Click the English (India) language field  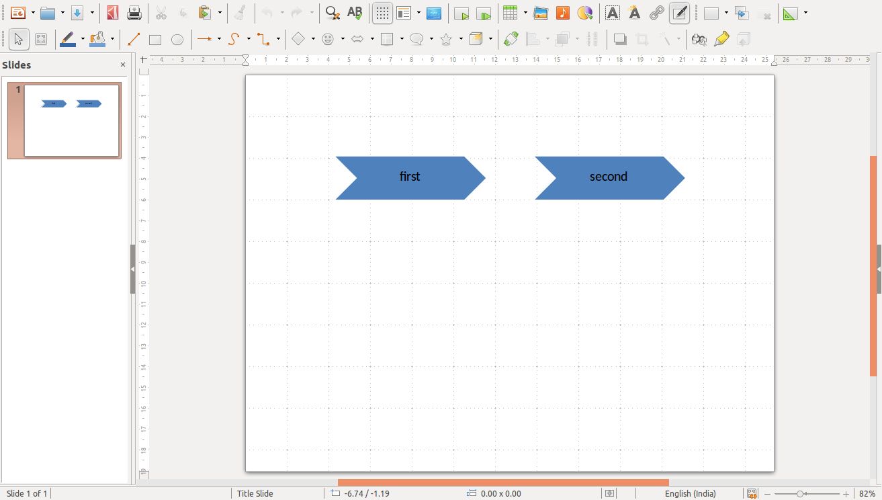pos(690,494)
